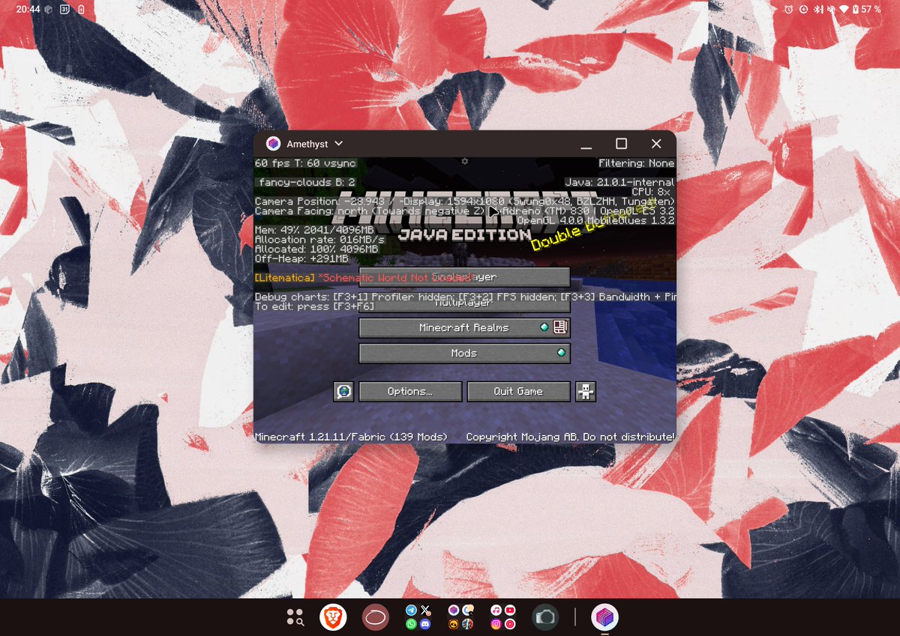The width and height of the screenshot is (900, 636).
Task: Click the Multiplayer button
Action: (464, 303)
